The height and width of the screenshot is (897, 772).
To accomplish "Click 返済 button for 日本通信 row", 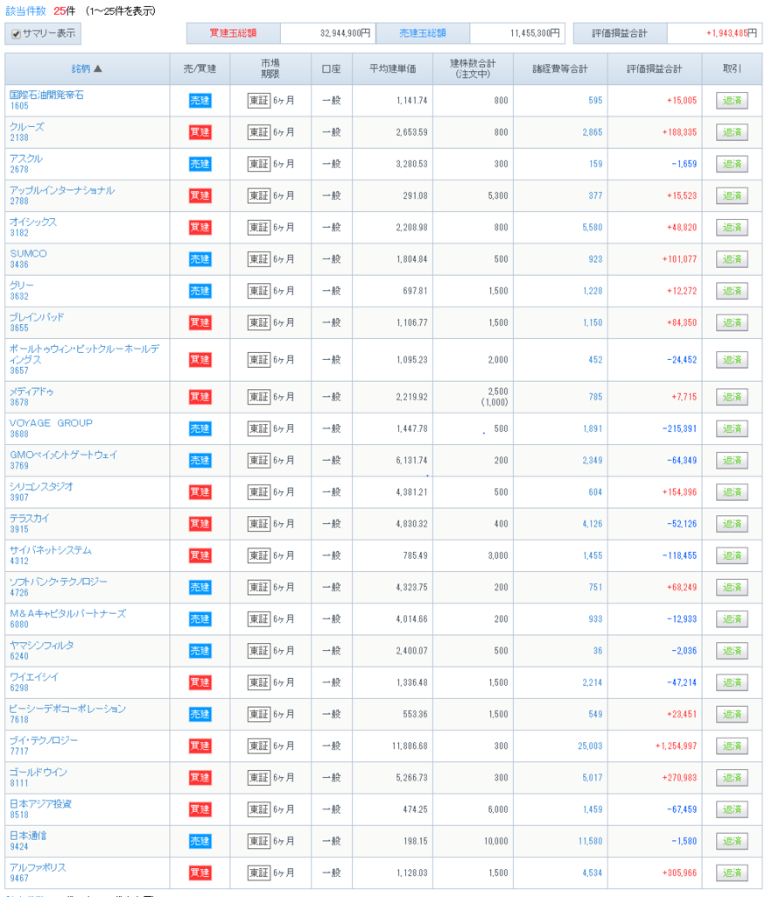I will [x=732, y=842].
